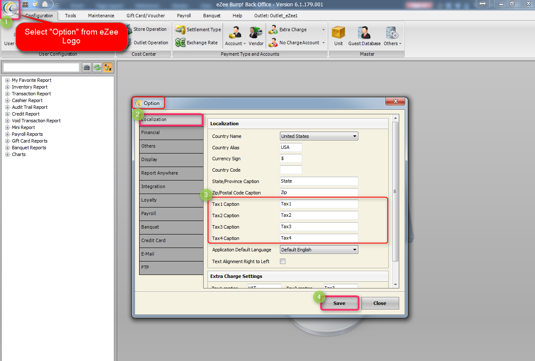Select Mini Report in the tree

coord(23,127)
